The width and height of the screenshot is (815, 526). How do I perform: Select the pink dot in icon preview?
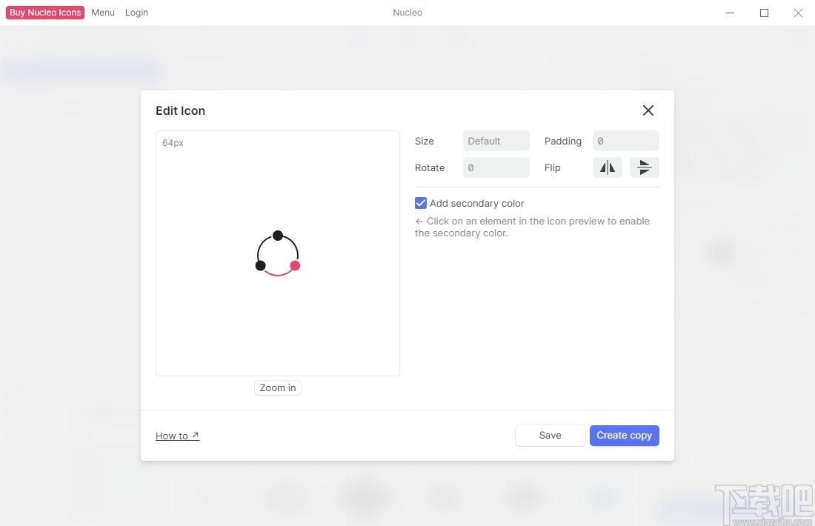295,265
